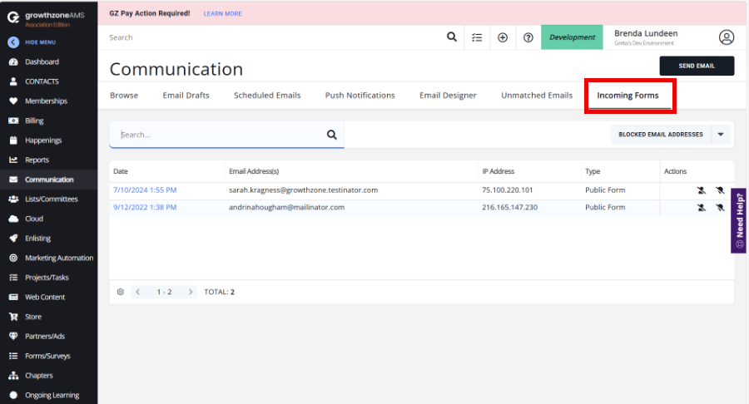Click the plus circle quick-add icon
The height and width of the screenshot is (404, 749).
[503, 37]
